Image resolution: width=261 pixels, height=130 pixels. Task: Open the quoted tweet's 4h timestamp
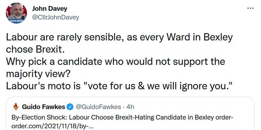click(130, 107)
